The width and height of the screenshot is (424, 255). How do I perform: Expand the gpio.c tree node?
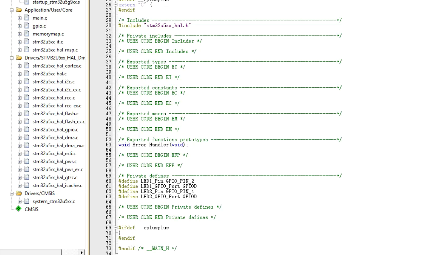(x=20, y=26)
